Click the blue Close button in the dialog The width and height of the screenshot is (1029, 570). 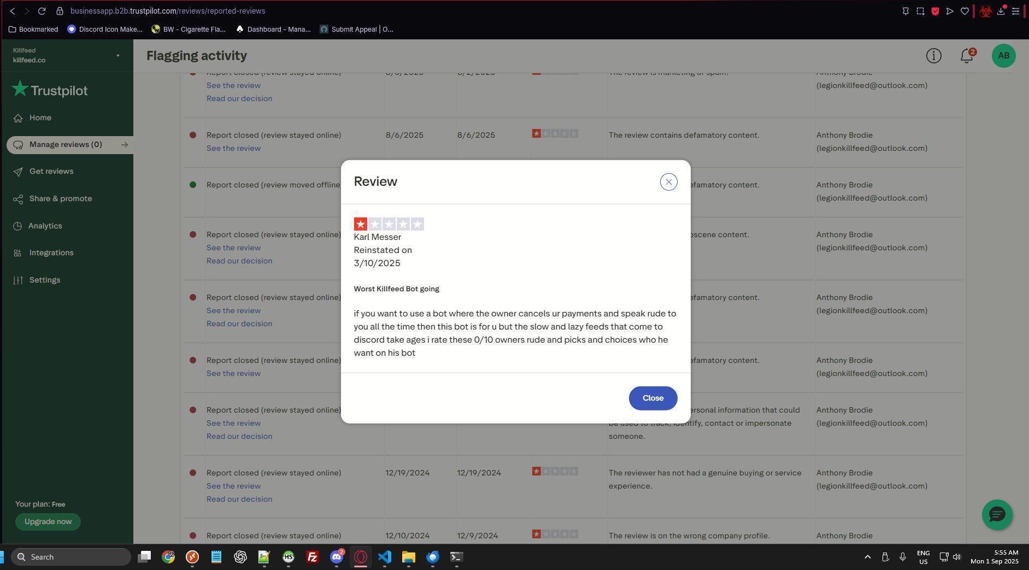[653, 398]
